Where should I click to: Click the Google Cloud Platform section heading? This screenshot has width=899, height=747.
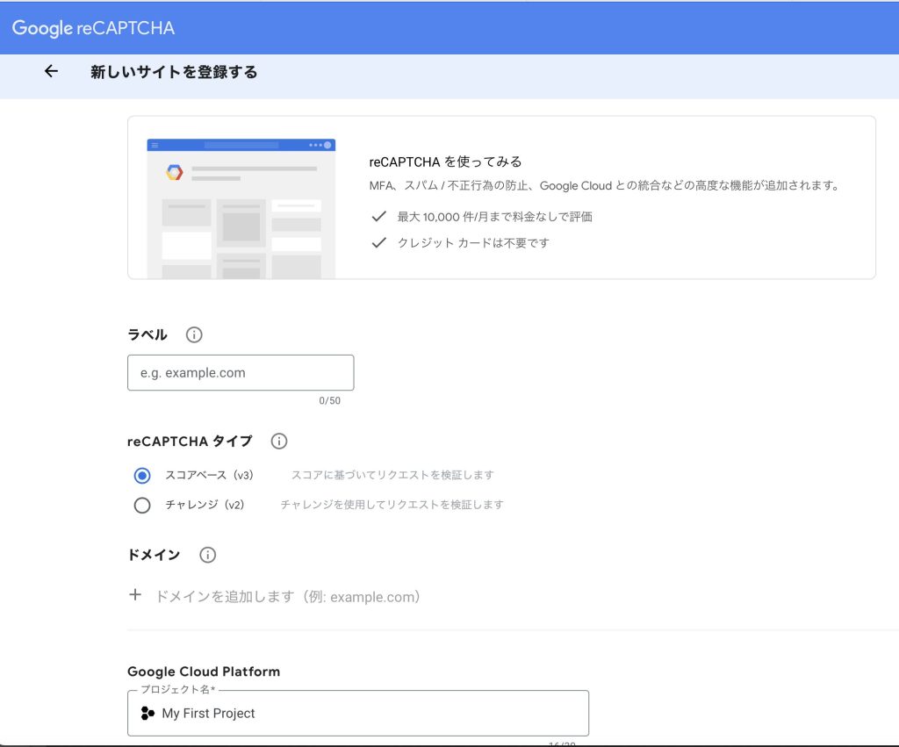(x=204, y=672)
